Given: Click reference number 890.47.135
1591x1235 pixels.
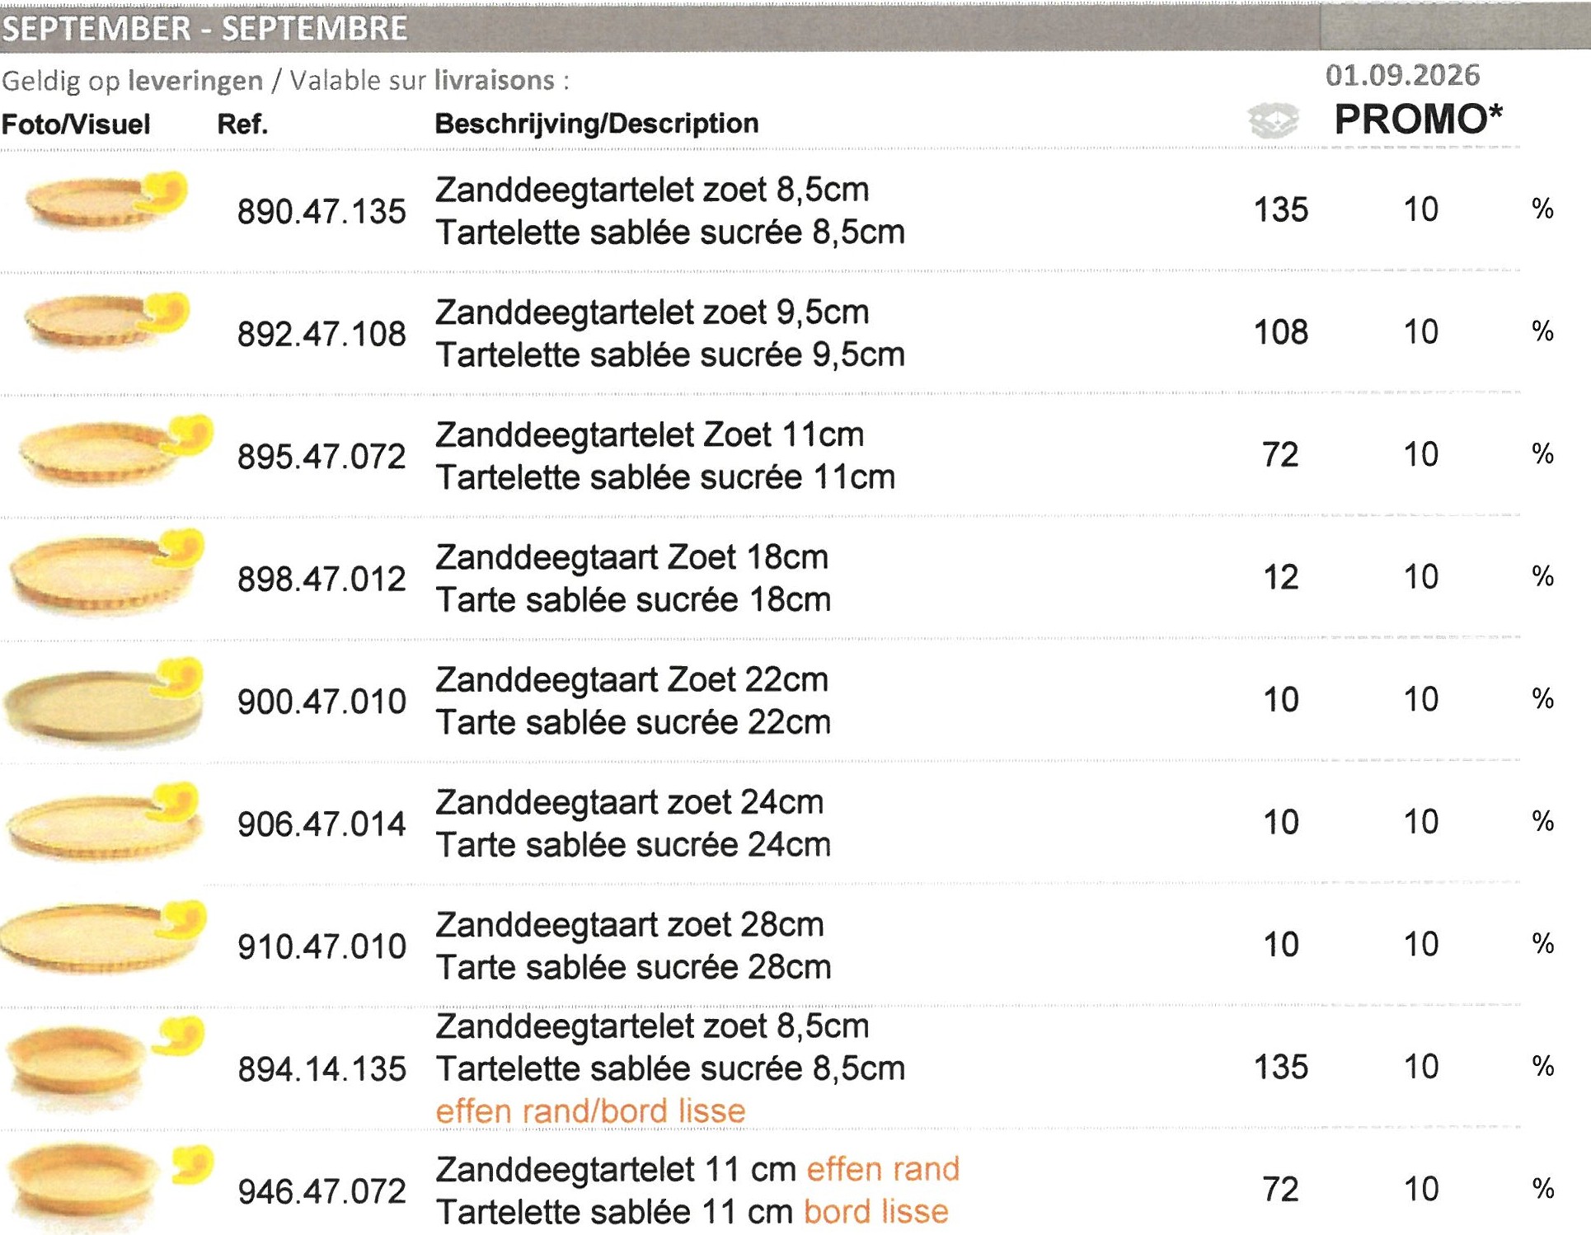Looking at the screenshot, I should tap(321, 212).
